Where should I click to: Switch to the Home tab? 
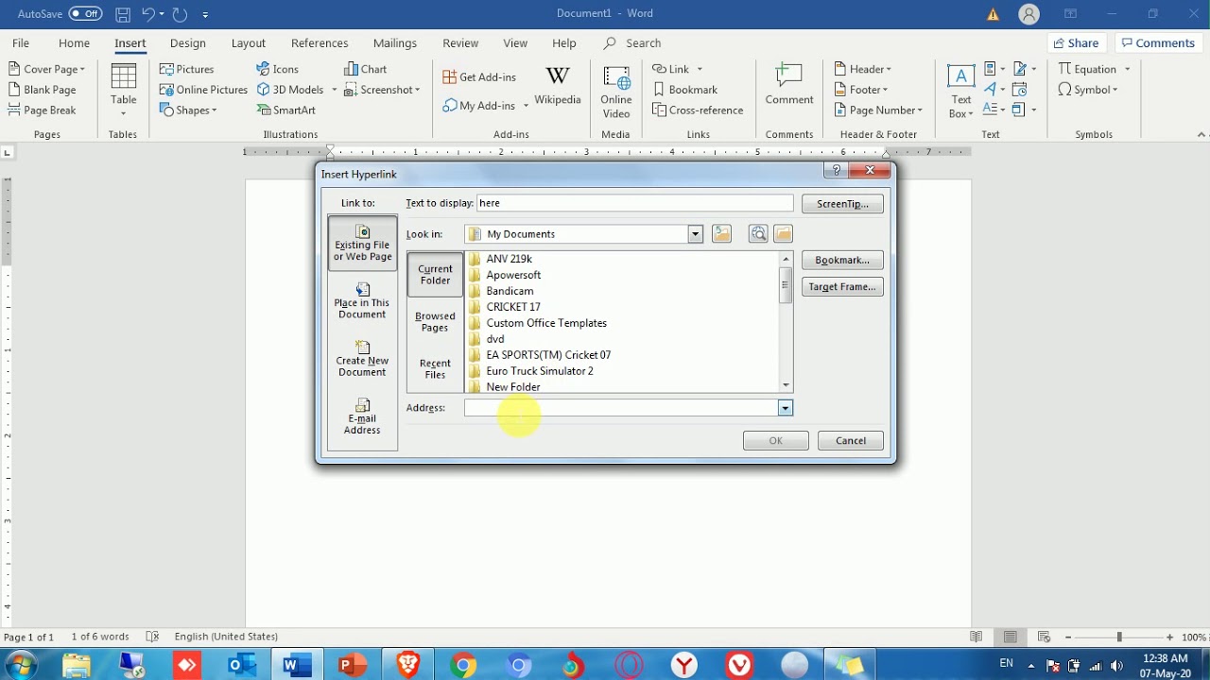[x=74, y=43]
